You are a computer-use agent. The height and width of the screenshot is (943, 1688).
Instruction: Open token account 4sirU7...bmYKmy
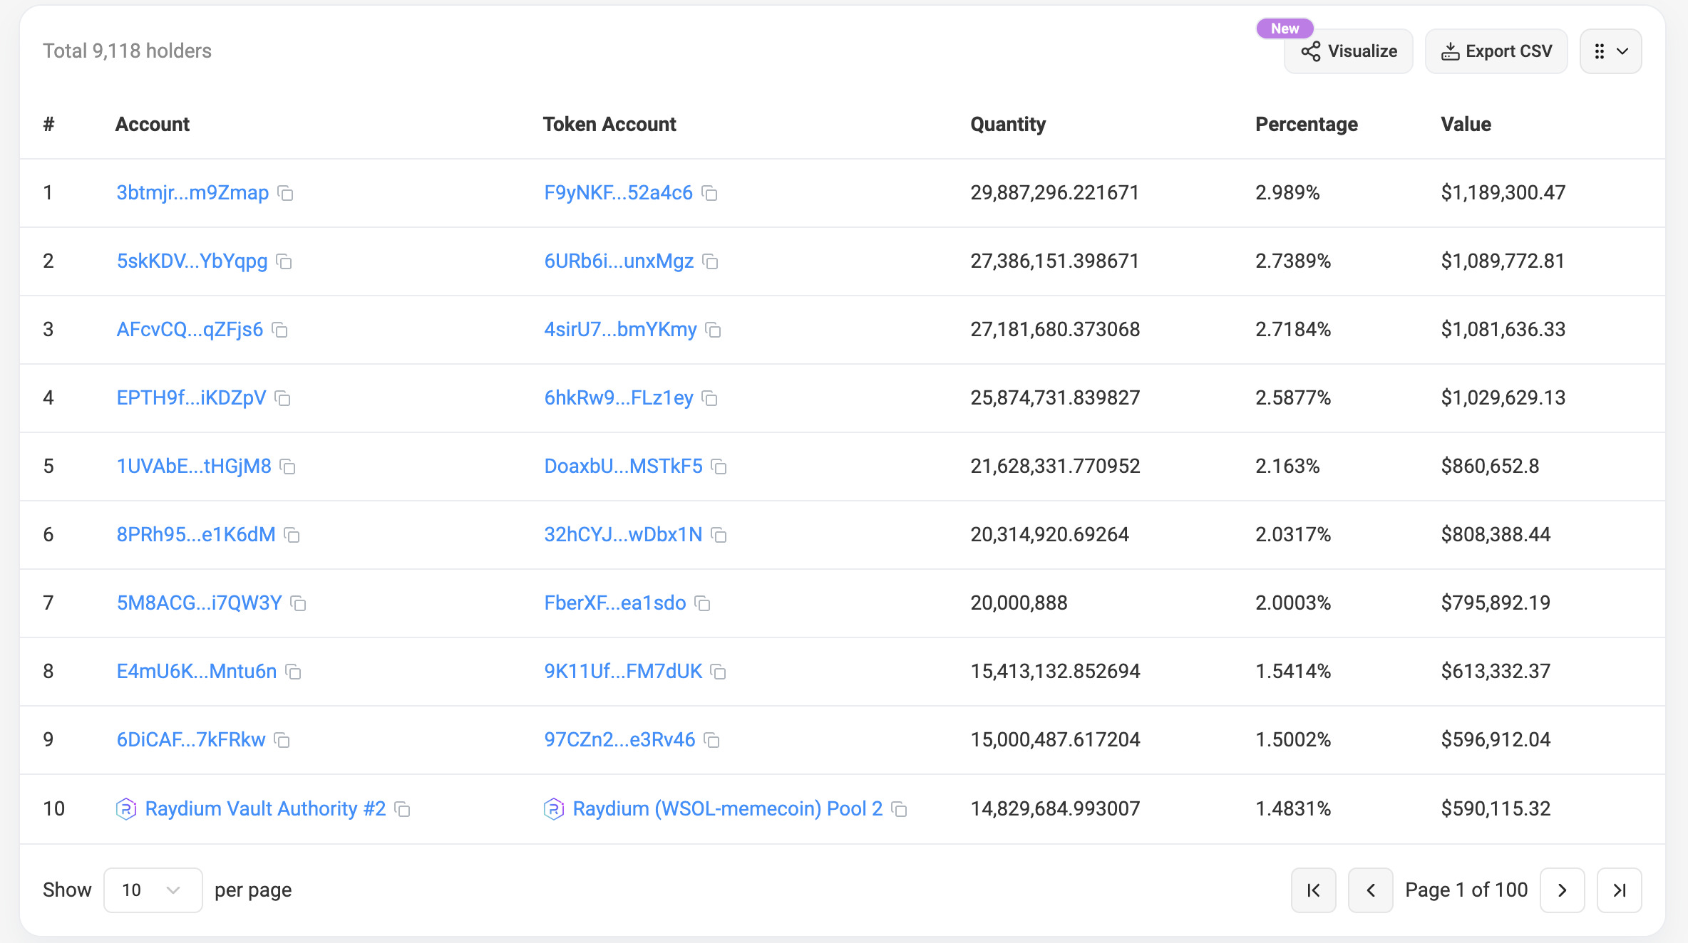pyautogui.click(x=620, y=329)
